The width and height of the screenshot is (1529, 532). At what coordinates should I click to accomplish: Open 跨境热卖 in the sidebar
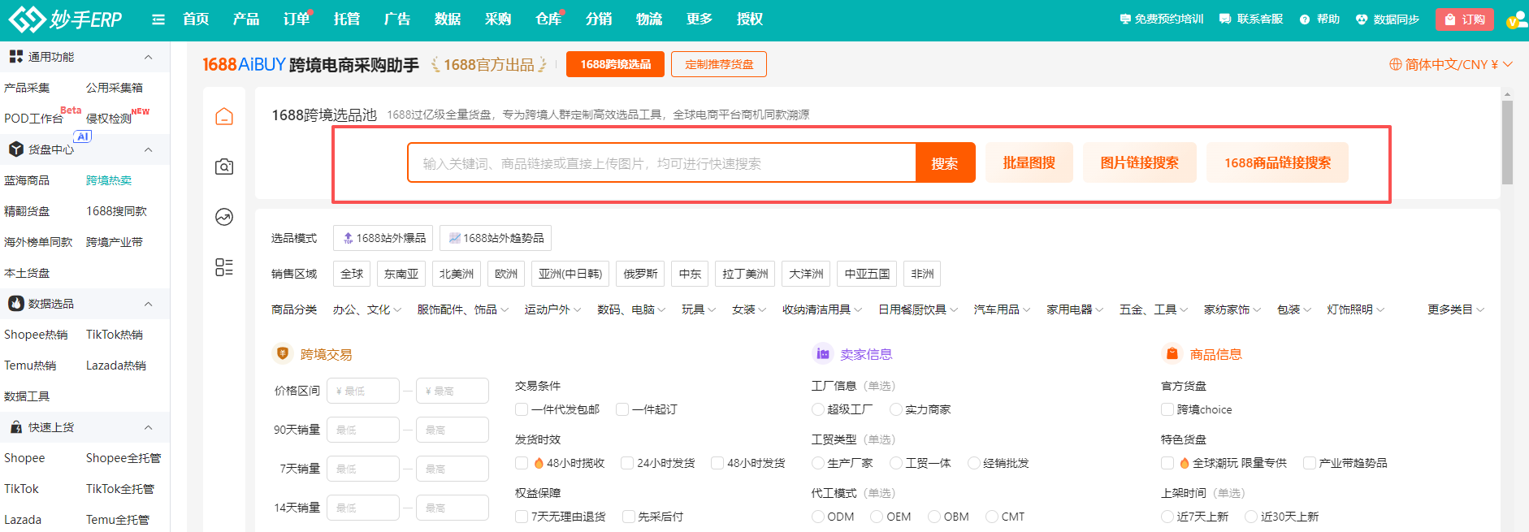(109, 180)
